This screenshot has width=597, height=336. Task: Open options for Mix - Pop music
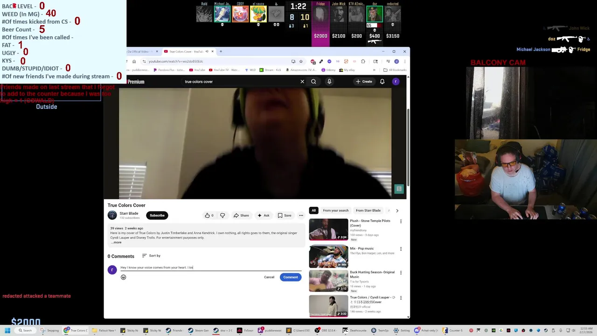(401, 249)
